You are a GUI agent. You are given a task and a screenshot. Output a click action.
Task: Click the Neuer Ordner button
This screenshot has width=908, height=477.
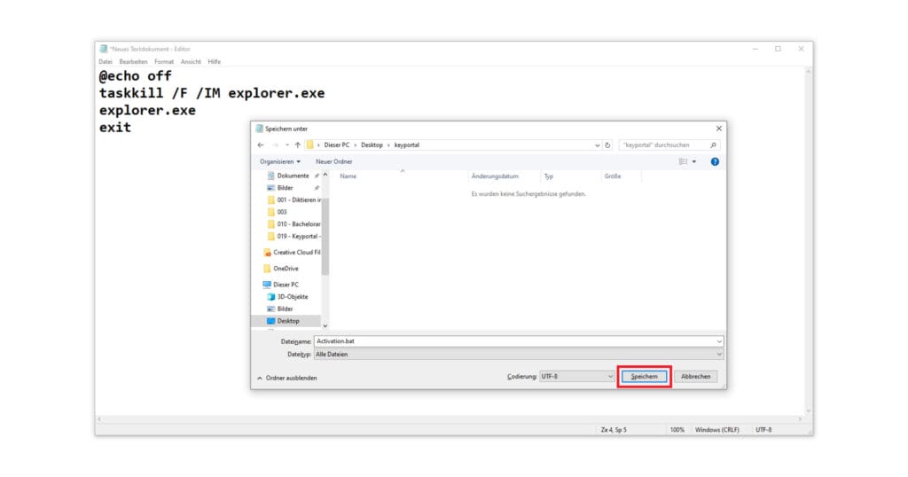click(333, 161)
